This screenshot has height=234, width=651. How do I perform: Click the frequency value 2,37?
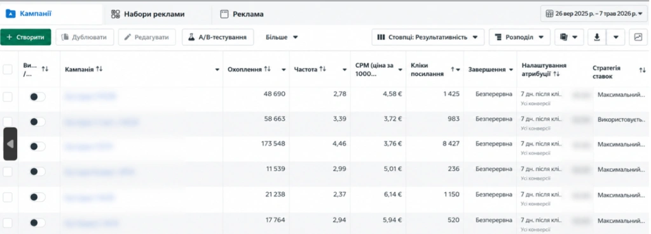click(x=339, y=194)
